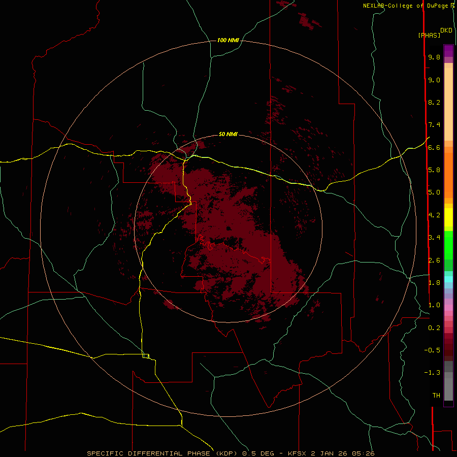Click the 5.0 value on color scale
457x457 pixels.
coord(434,192)
